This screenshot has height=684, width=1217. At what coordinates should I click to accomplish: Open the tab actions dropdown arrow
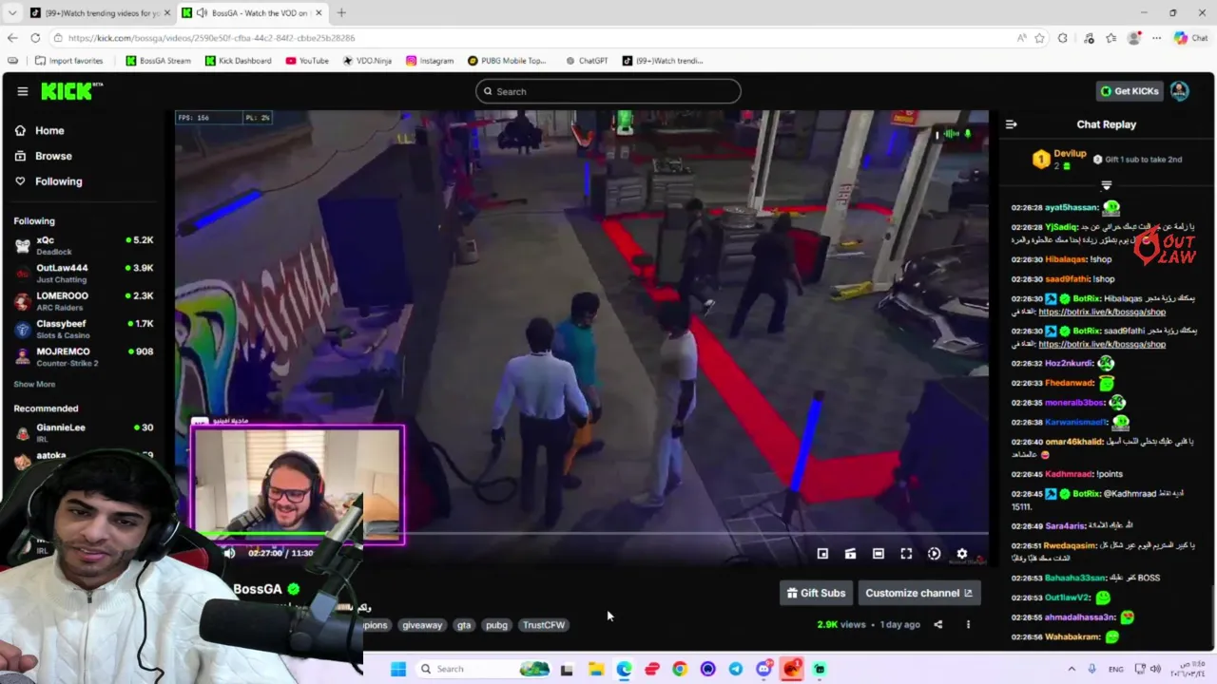point(11,12)
